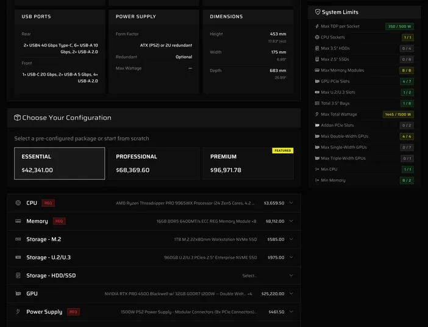
Task: Click the Max U.2/U.3 Slots icon
Action: [317, 92]
